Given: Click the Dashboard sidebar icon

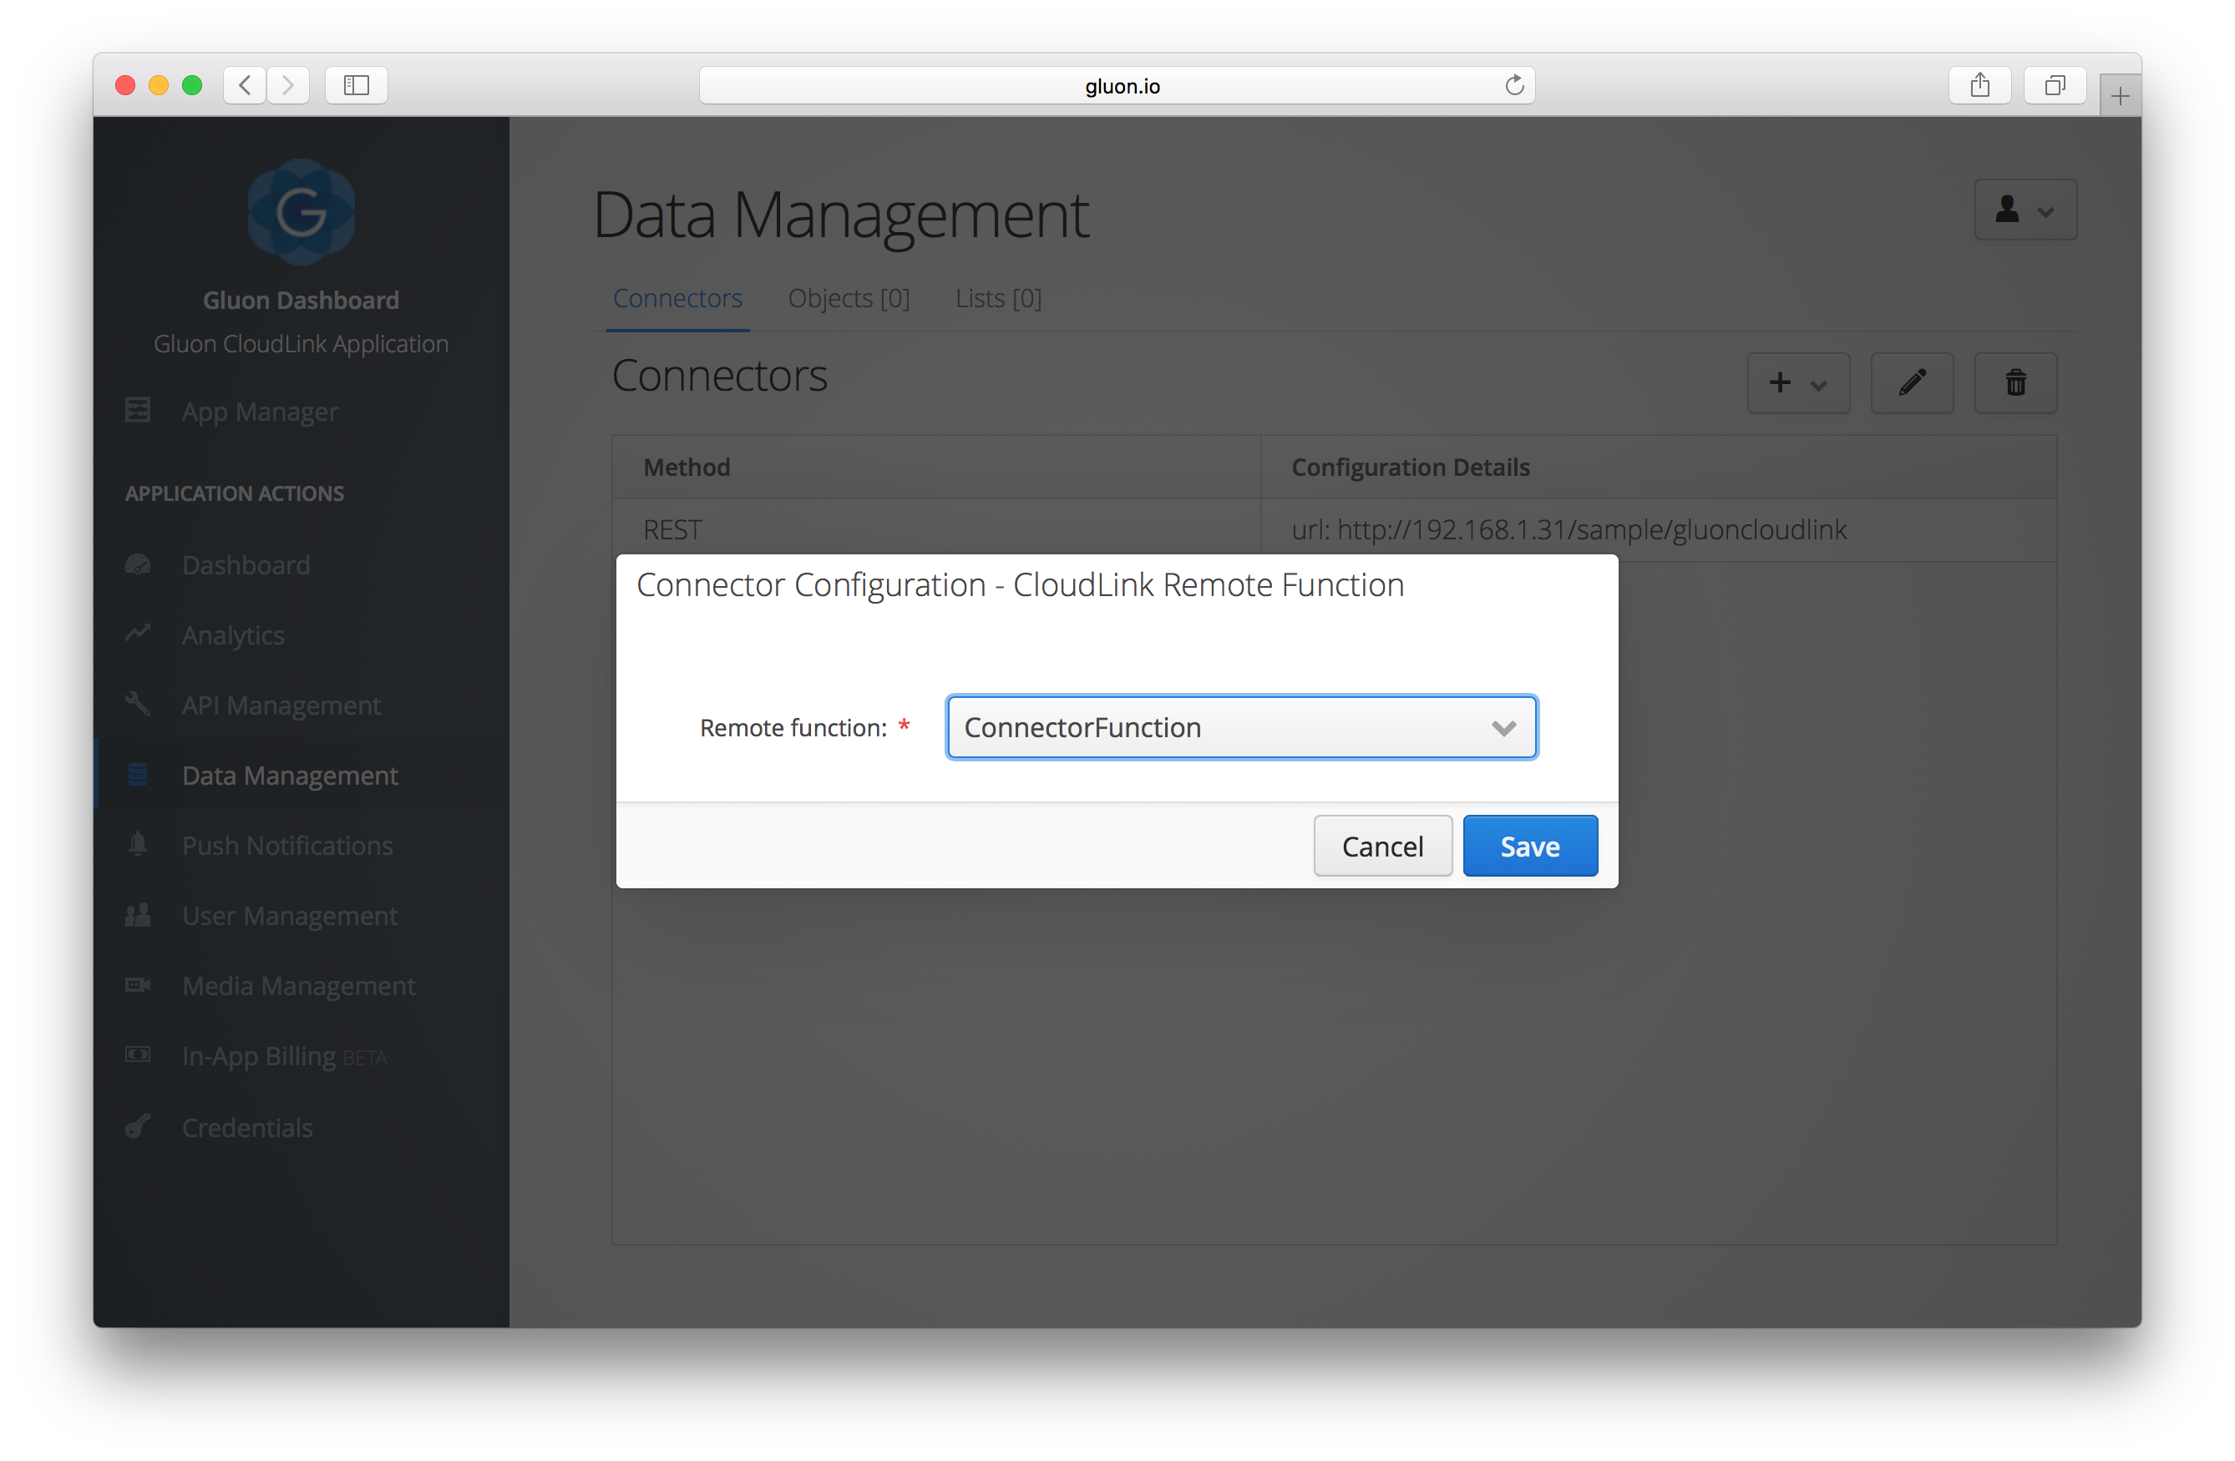Looking at the screenshot, I should [137, 564].
